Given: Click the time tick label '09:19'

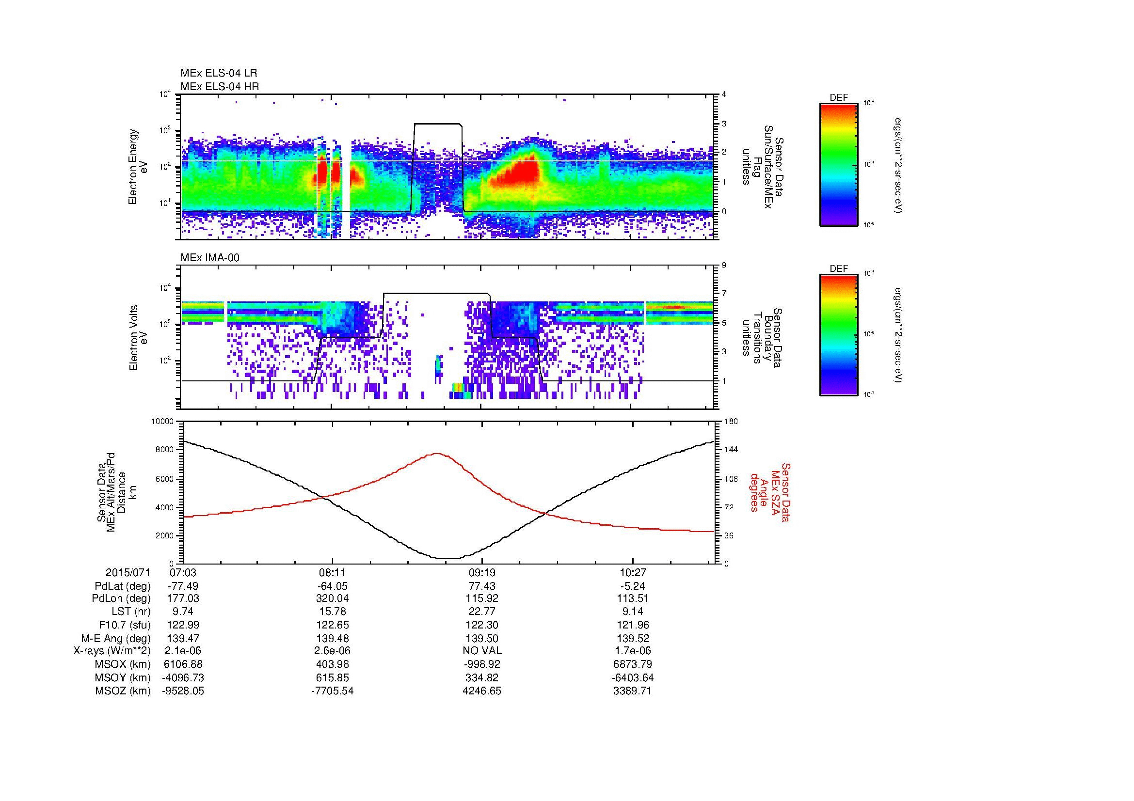Looking at the screenshot, I should [482, 573].
